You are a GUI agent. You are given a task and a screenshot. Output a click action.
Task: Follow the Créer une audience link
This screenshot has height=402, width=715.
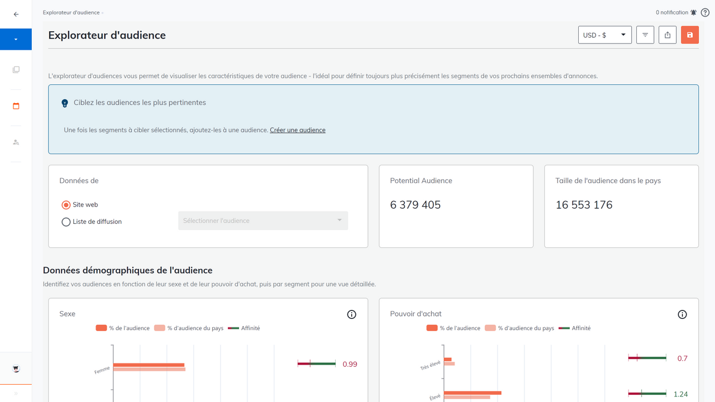[x=298, y=130]
